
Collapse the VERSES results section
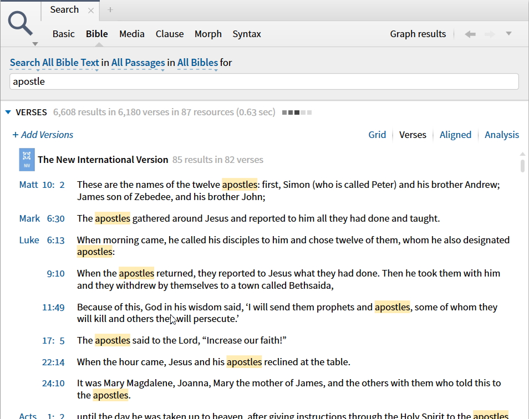pos(8,113)
